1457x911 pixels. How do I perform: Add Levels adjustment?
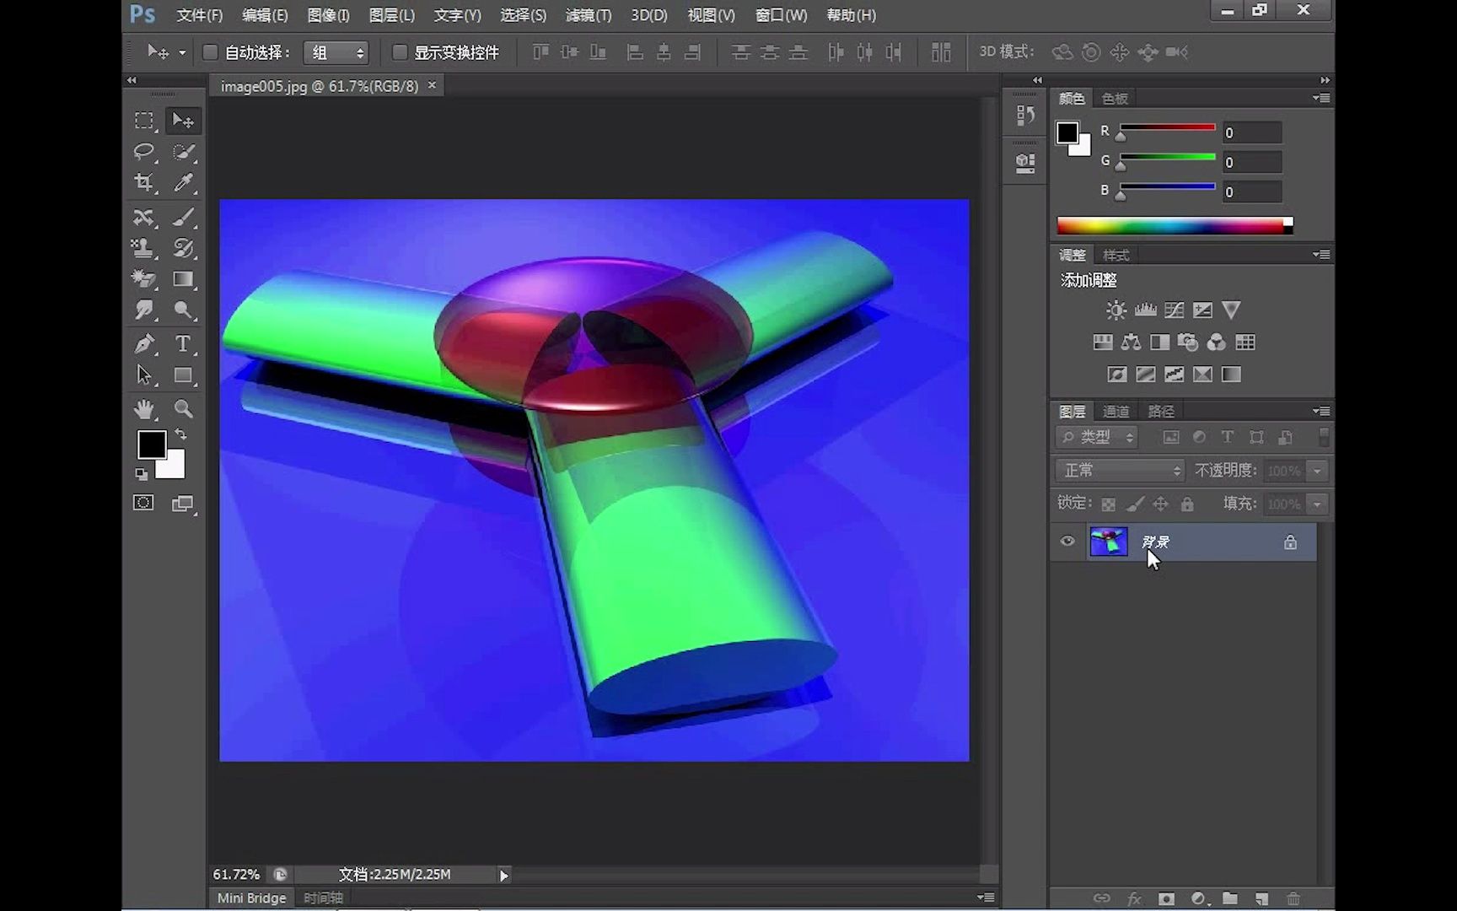(1145, 310)
